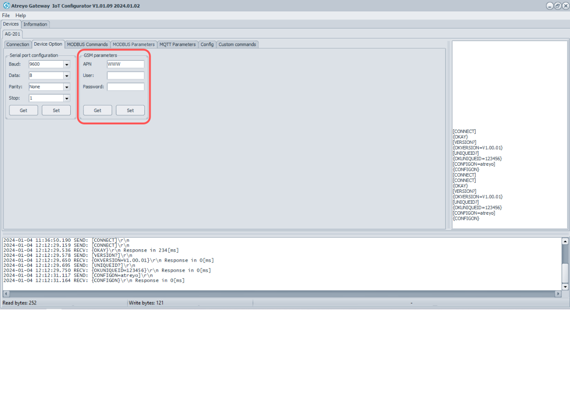
Task: Minimize the configurator window
Action: [550, 6]
